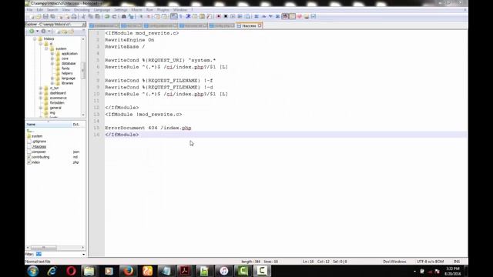
Task: Open the Encoding menu
Action: click(x=82, y=10)
